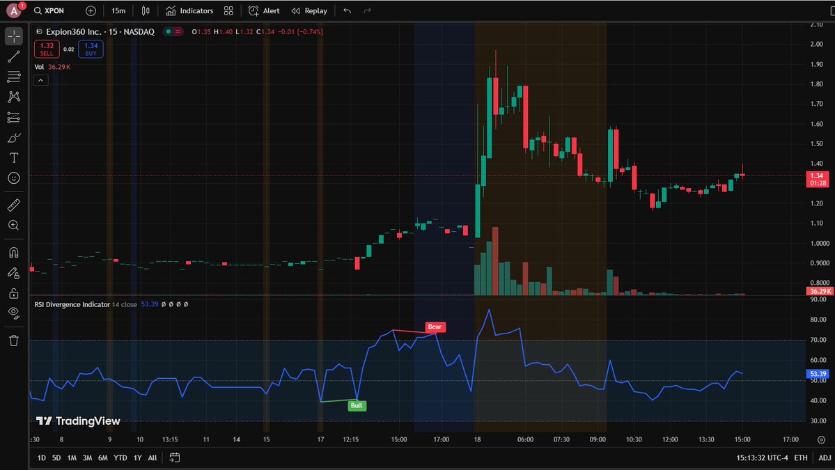Select the YTD date range

(120, 457)
